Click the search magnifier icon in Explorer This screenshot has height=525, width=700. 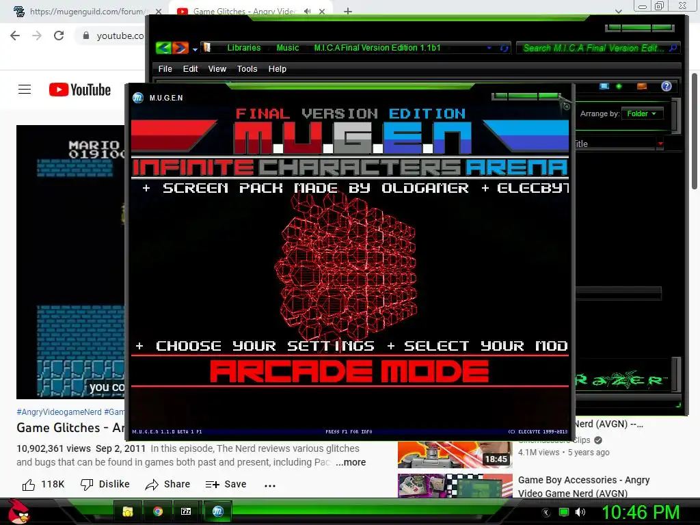[673, 48]
